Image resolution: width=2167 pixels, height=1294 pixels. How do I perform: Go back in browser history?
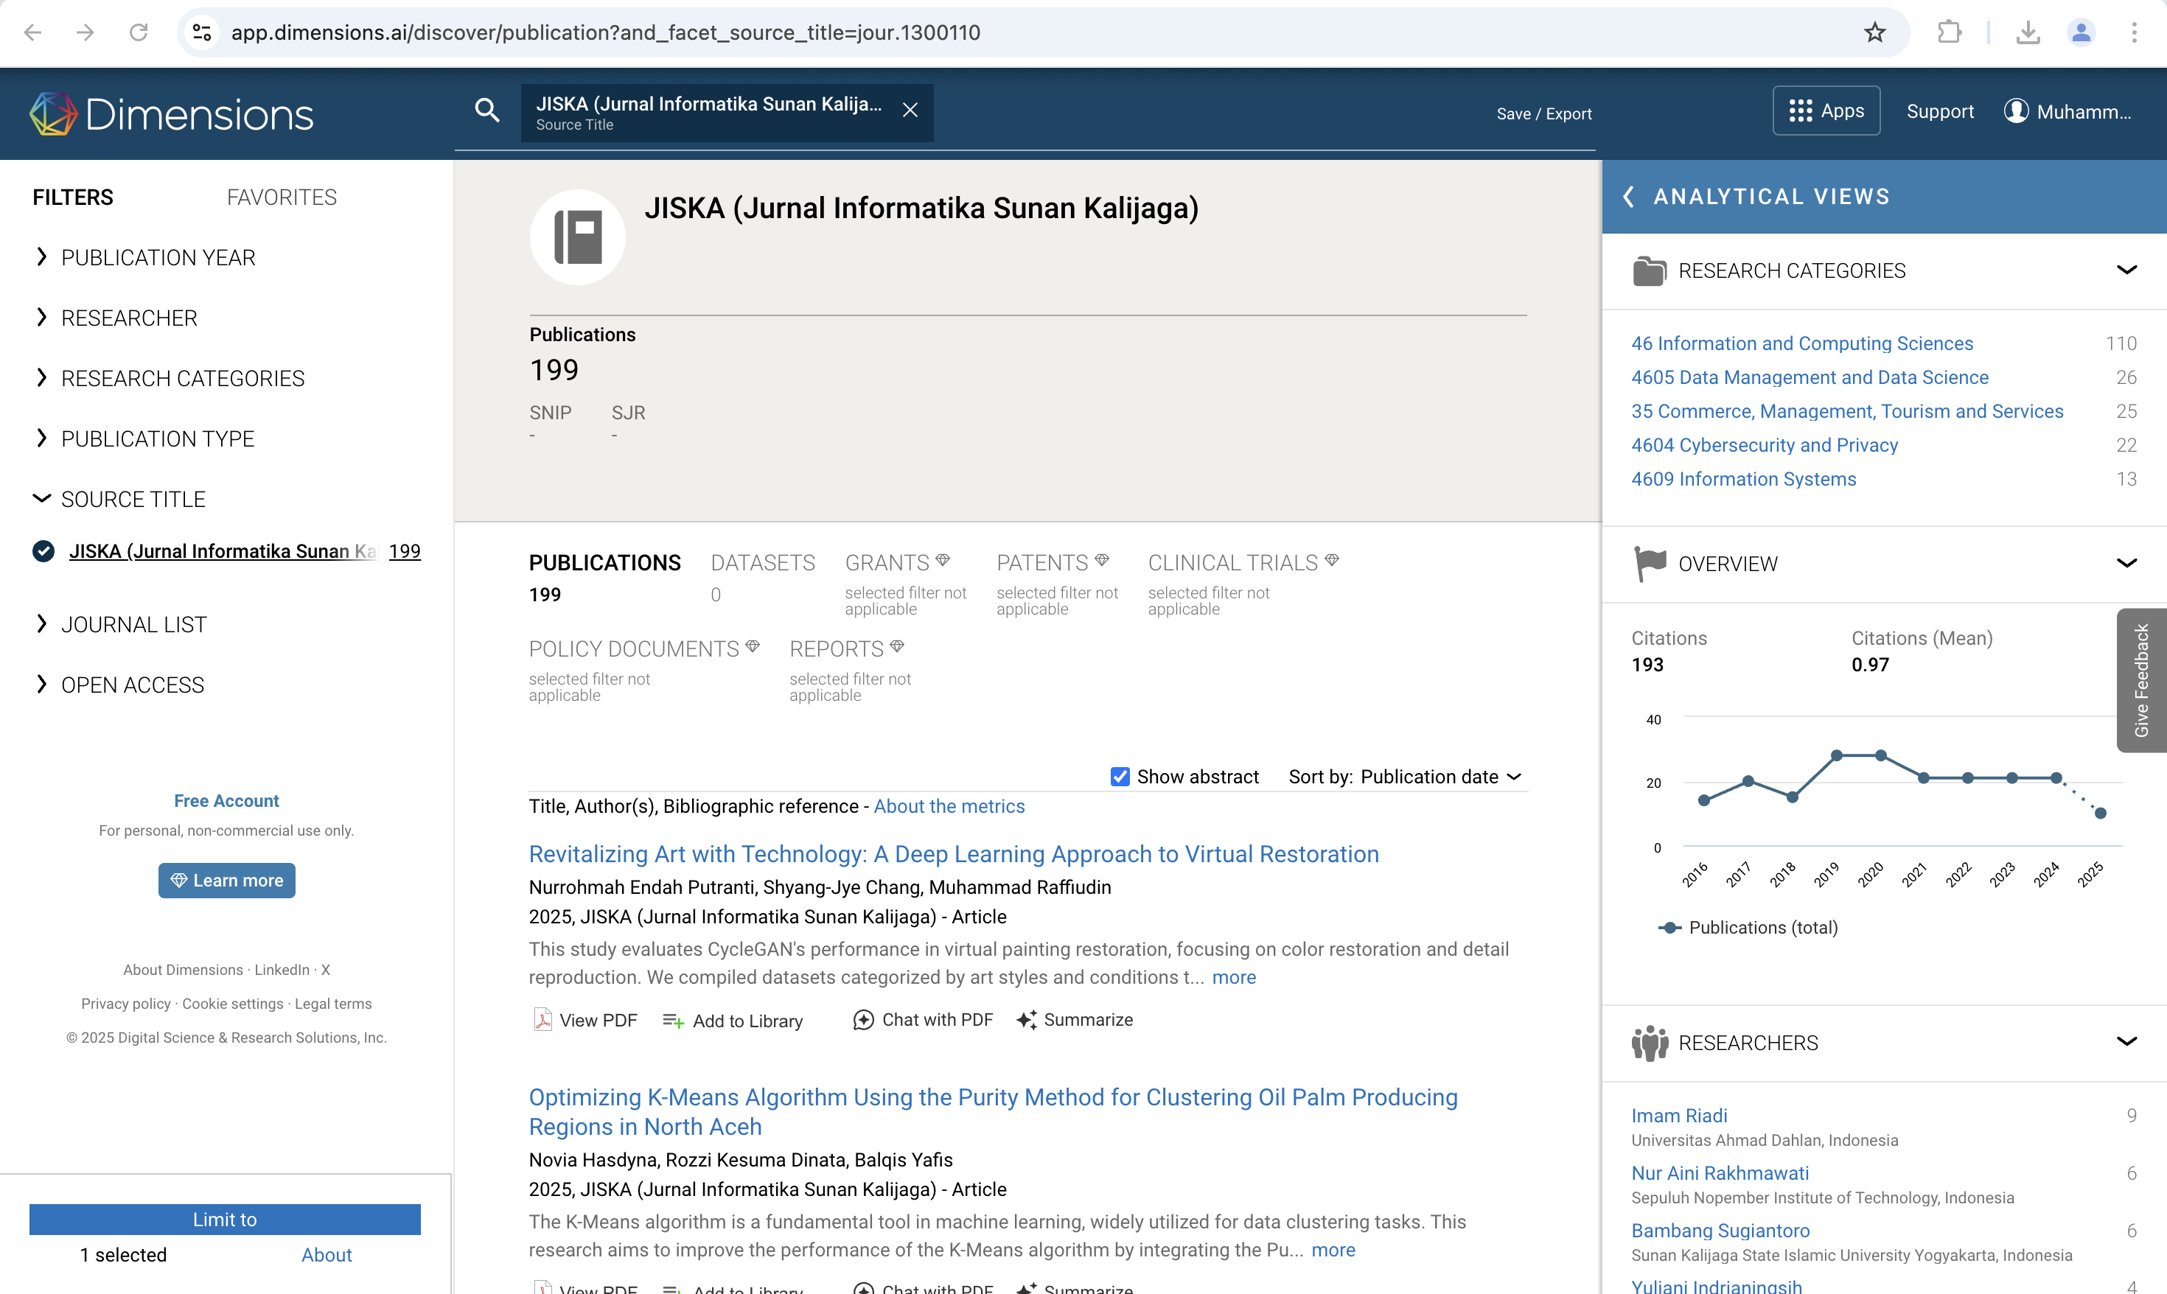[x=33, y=33]
